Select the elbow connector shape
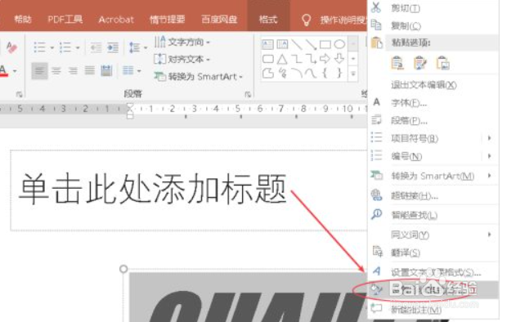 pos(297,59)
